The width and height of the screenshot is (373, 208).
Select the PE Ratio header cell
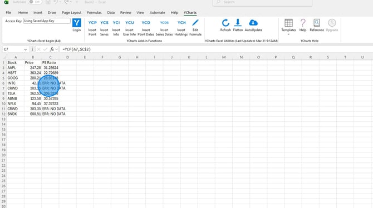50,62
